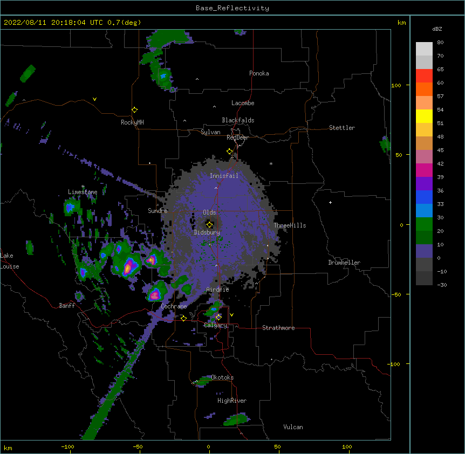Click the green echo near Okotoks
The height and width of the screenshot is (454, 465).
203,381
